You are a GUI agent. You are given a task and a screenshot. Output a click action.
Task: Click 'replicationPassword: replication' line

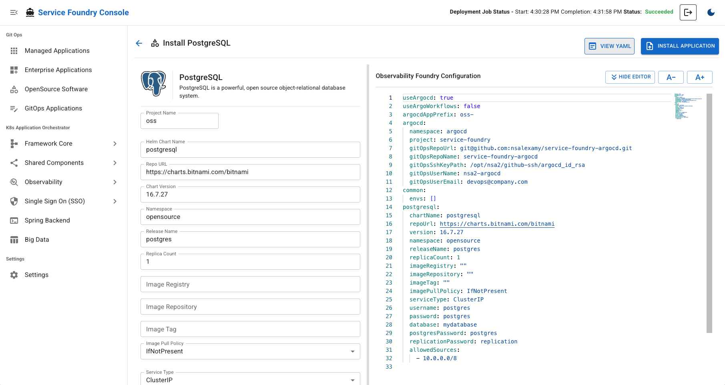click(463, 342)
